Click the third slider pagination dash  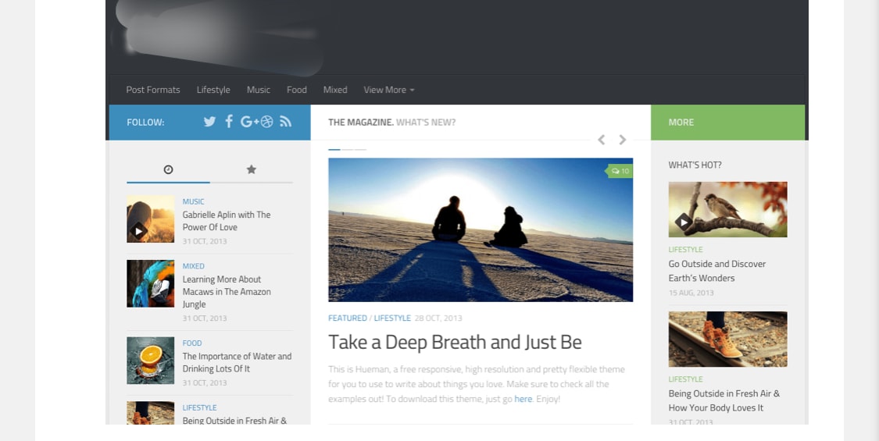coord(360,150)
